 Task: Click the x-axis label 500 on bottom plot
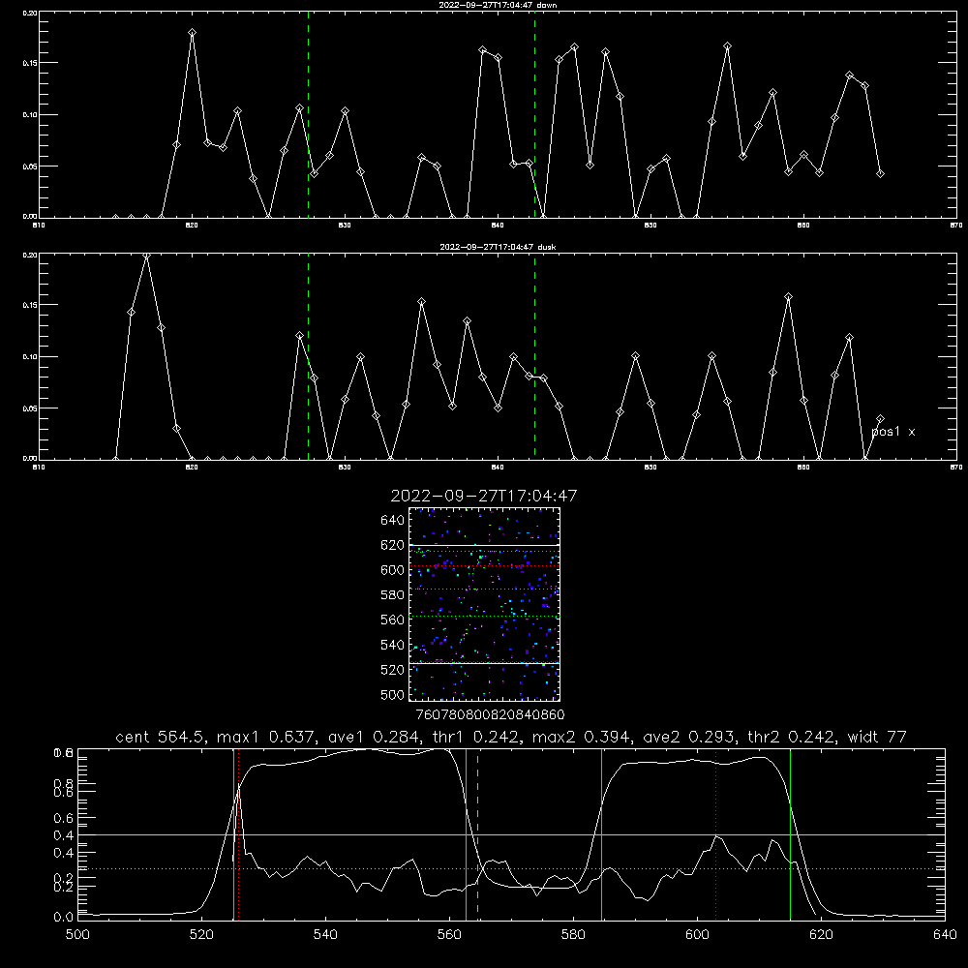click(77, 935)
